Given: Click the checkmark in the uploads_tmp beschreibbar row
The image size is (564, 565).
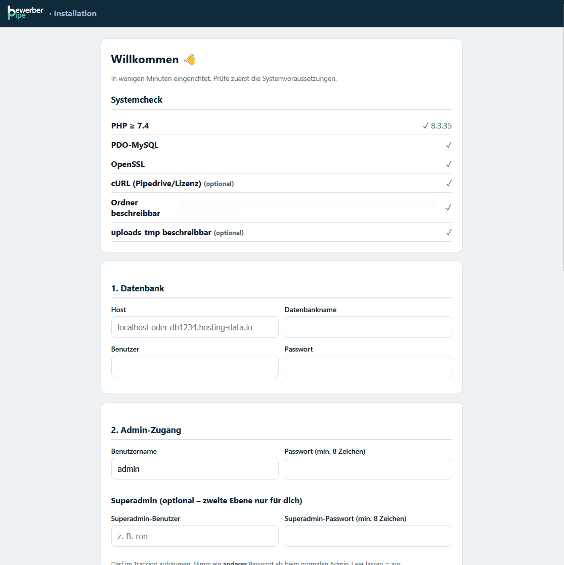Looking at the screenshot, I should point(449,232).
